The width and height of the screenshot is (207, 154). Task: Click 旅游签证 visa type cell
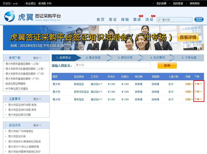[x=79, y=84]
